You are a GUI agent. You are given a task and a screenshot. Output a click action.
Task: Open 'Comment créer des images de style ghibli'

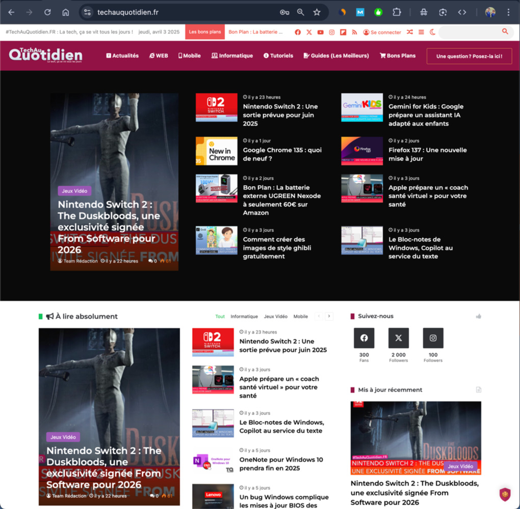point(277,248)
